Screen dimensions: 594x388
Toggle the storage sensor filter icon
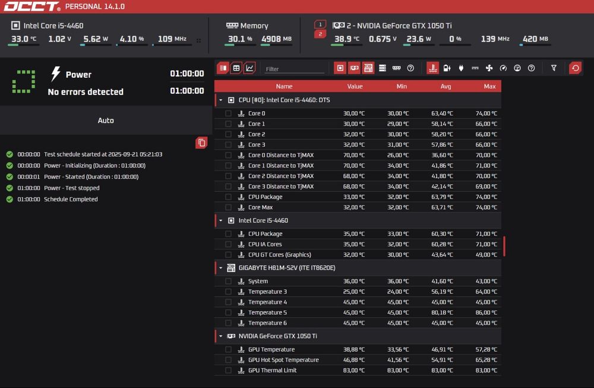[383, 68]
